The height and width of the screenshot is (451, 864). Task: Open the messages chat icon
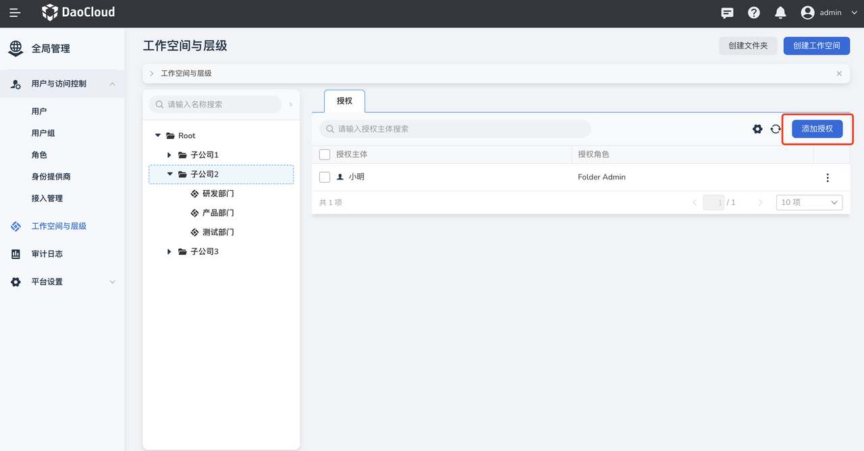(727, 13)
